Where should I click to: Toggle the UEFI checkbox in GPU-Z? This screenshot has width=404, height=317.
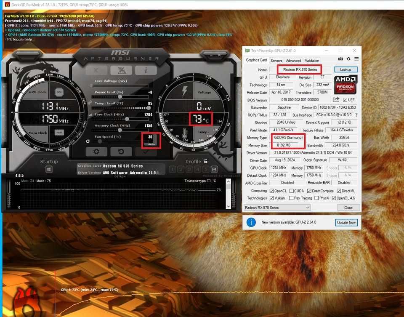(345, 100)
